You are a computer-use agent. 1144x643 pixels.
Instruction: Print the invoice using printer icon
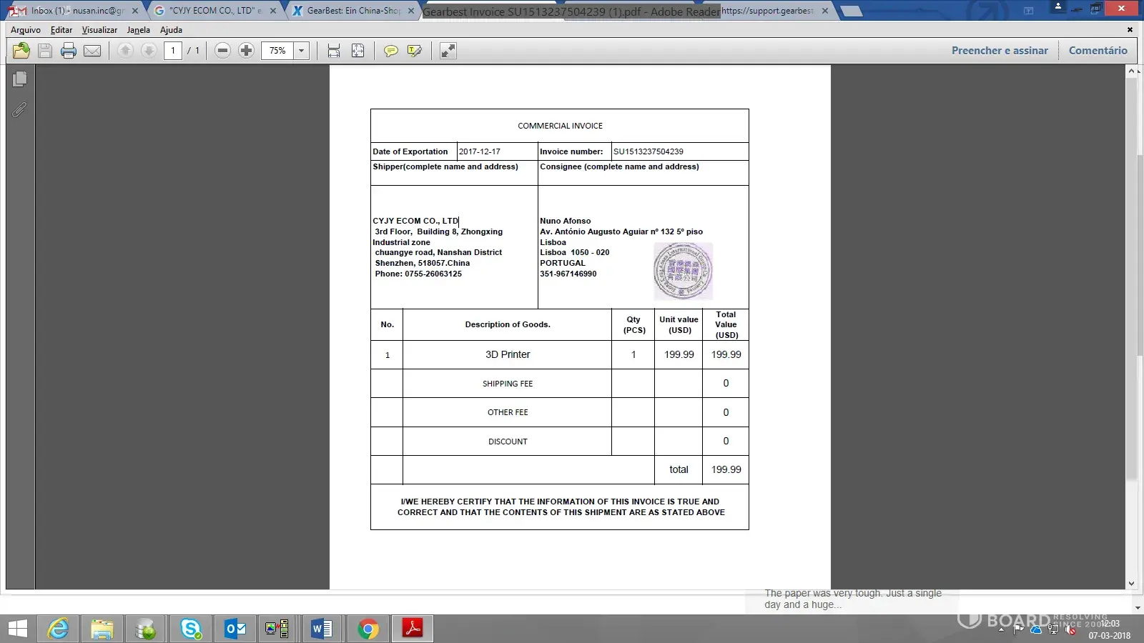(69, 51)
